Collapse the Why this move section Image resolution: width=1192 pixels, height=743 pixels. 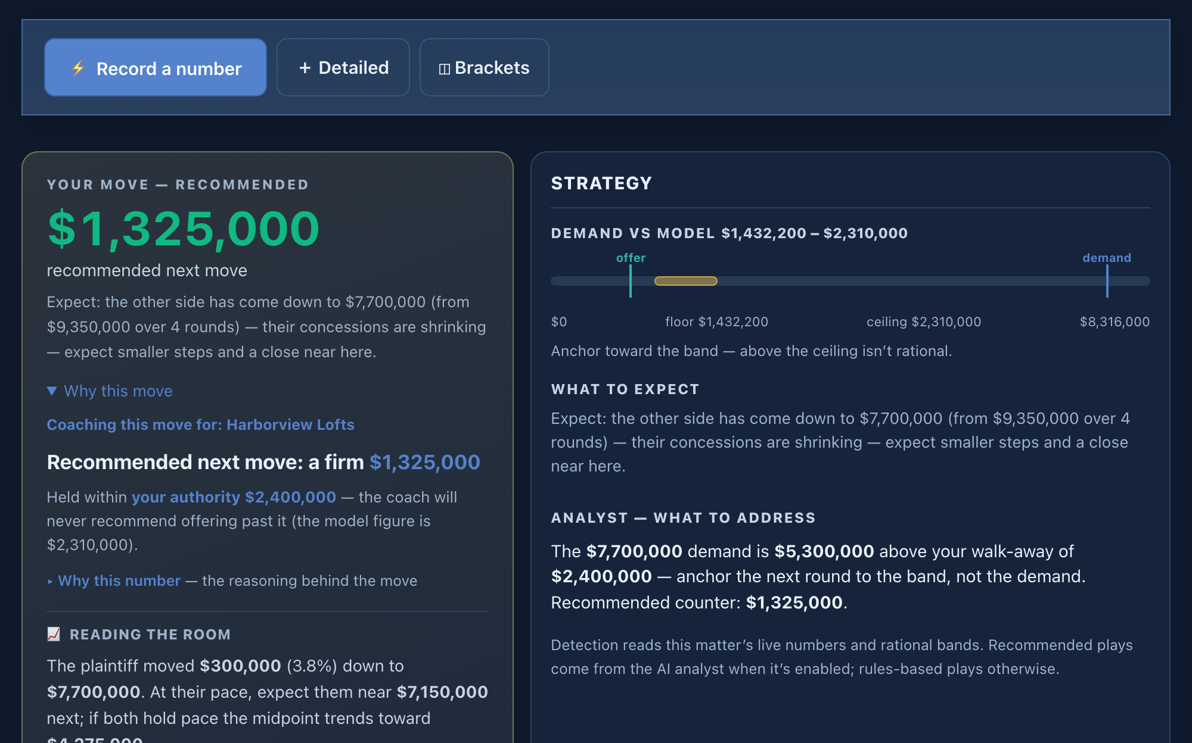110,391
